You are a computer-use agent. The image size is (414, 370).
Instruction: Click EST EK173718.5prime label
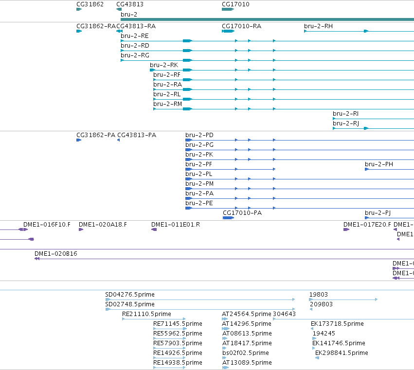click(337, 324)
